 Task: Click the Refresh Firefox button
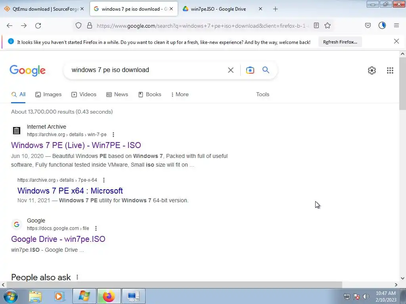coord(340,42)
